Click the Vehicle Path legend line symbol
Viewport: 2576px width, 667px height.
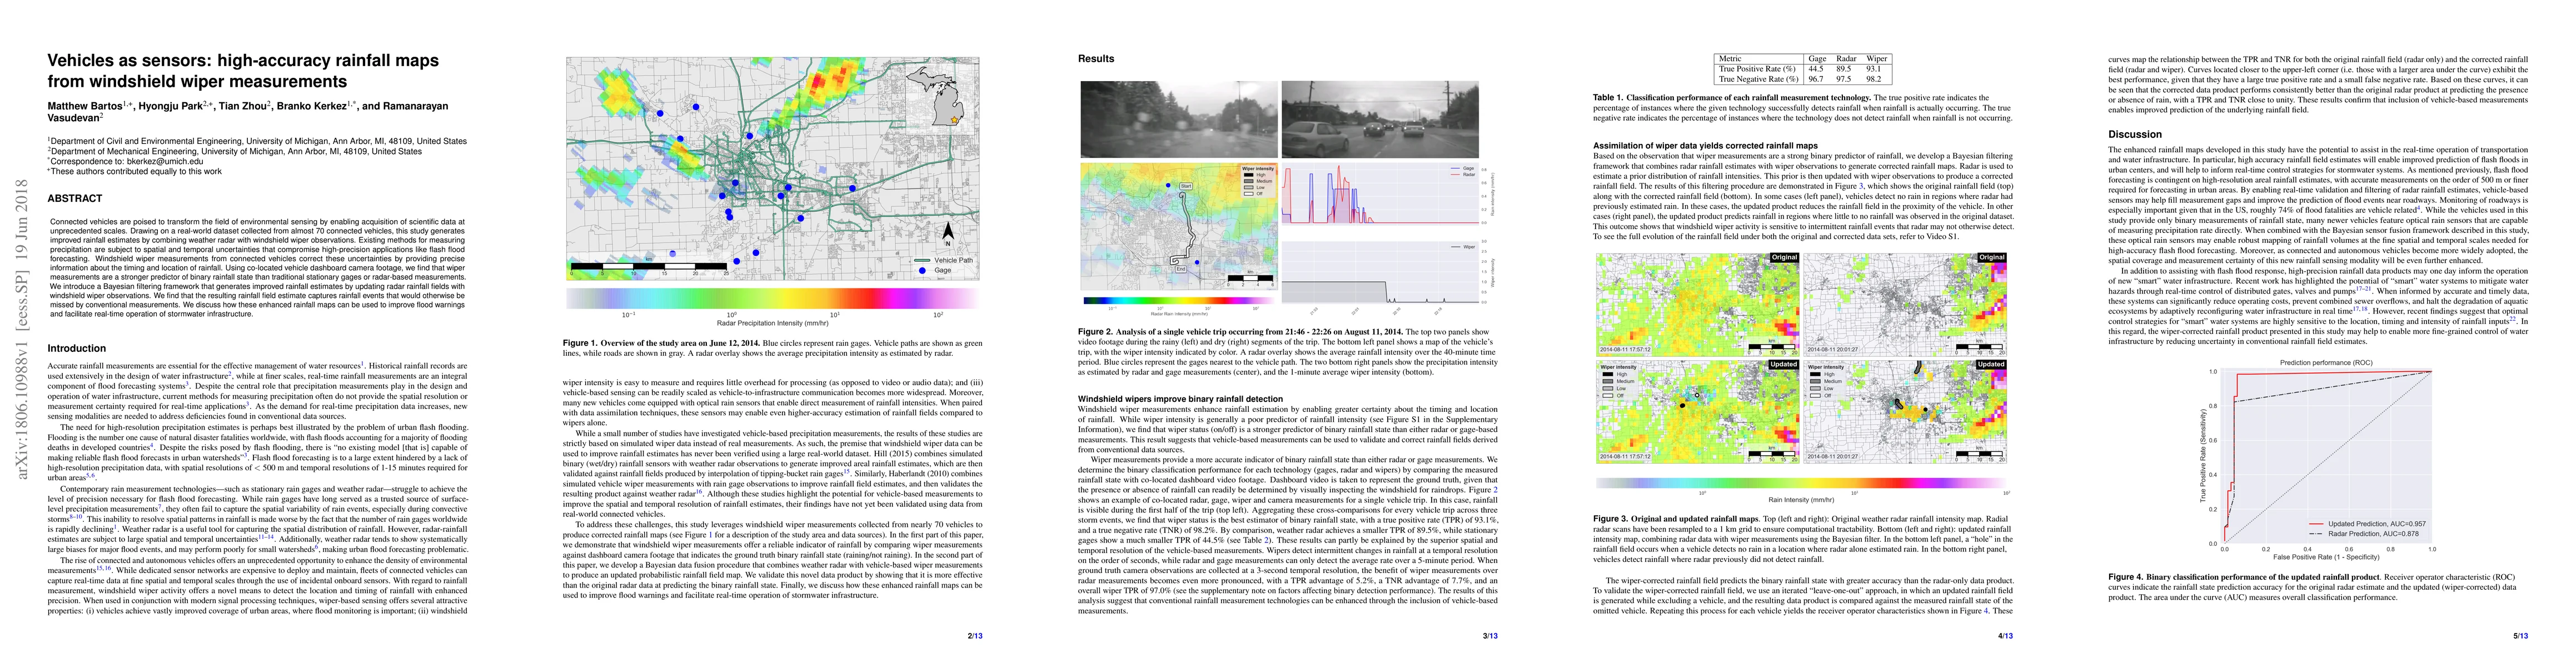(921, 260)
